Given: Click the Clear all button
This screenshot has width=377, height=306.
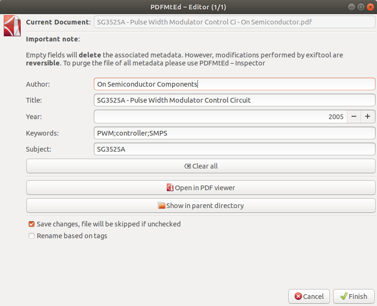Looking at the screenshot, I should (x=201, y=166).
